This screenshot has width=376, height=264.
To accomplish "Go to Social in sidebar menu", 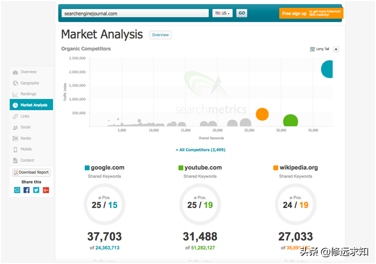I will (25, 127).
